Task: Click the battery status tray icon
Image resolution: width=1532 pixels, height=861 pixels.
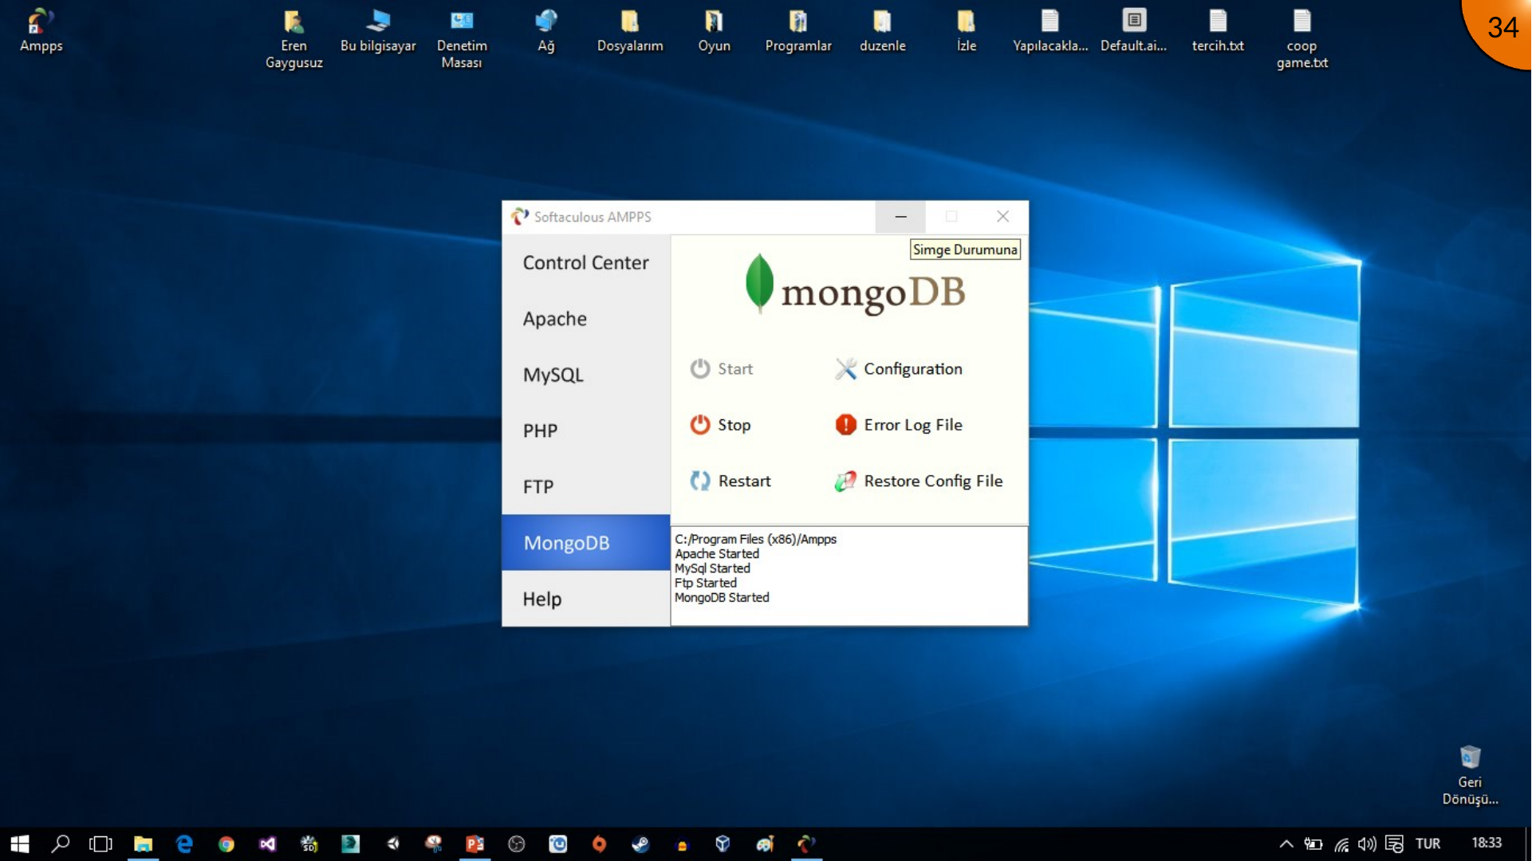Action: pyautogui.click(x=1313, y=843)
